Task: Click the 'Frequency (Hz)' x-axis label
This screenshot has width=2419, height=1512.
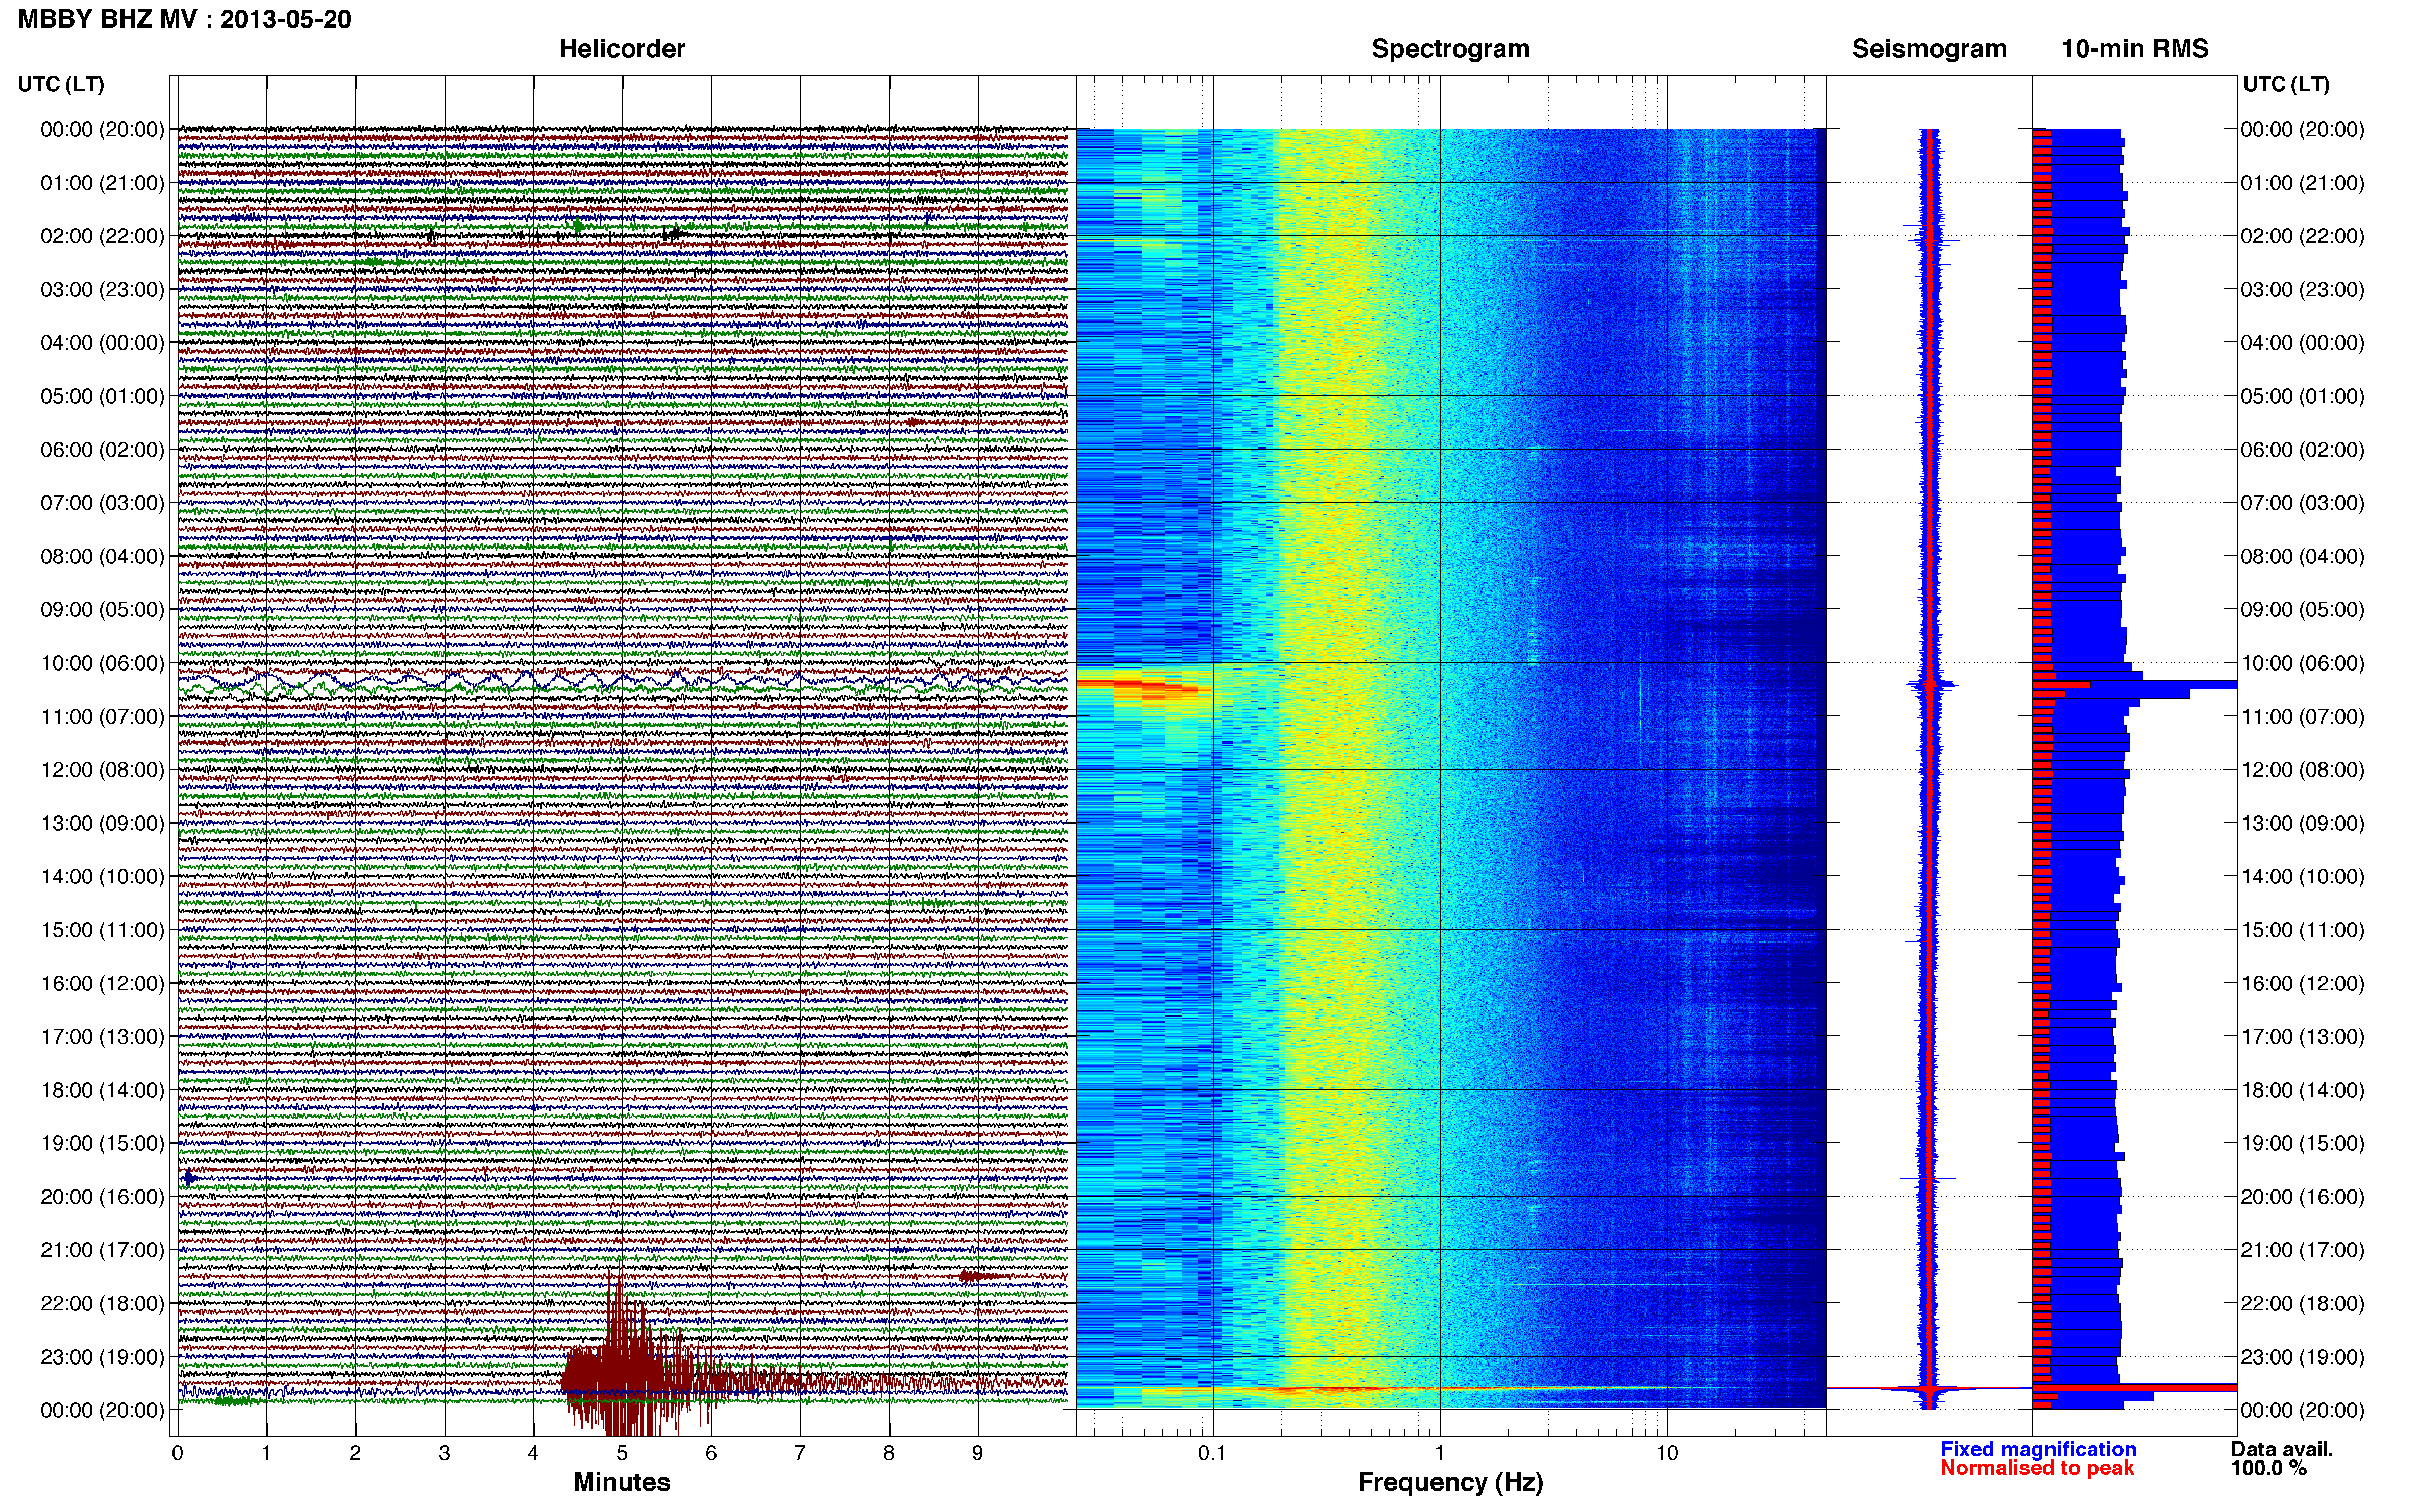Action: click(1450, 1482)
